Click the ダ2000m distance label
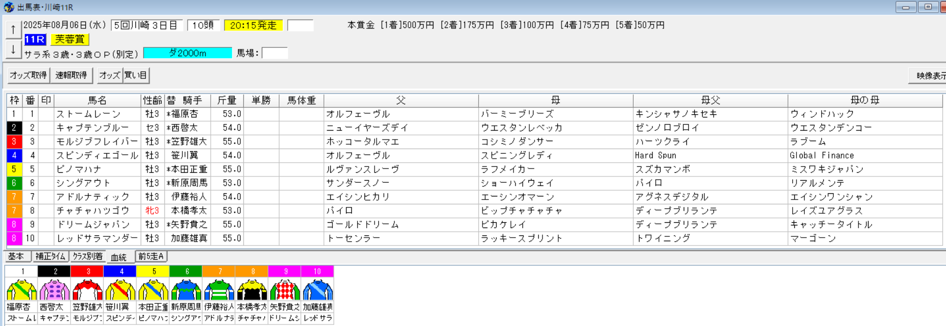Screen dimensions: 946x326 [188, 53]
